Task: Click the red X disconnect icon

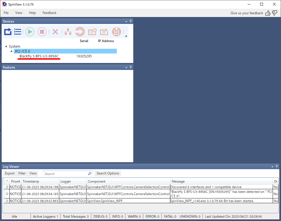Action: [x=55, y=32]
